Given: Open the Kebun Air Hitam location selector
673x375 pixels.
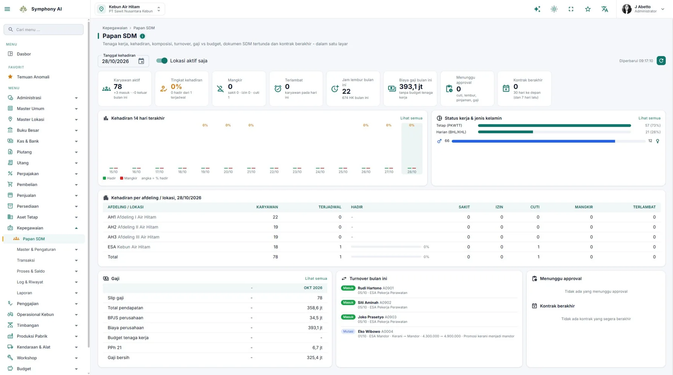Looking at the screenshot, I should pyautogui.click(x=130, y=9).
